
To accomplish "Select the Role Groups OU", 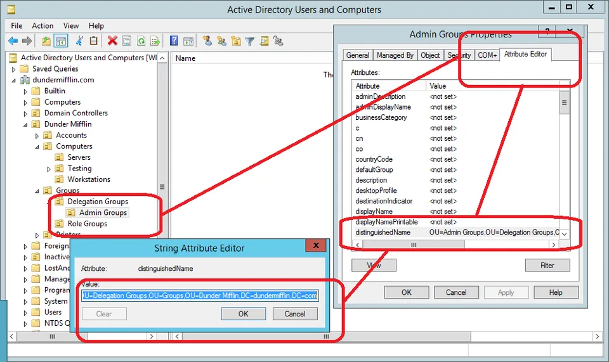I will click(x=88, y=224).
